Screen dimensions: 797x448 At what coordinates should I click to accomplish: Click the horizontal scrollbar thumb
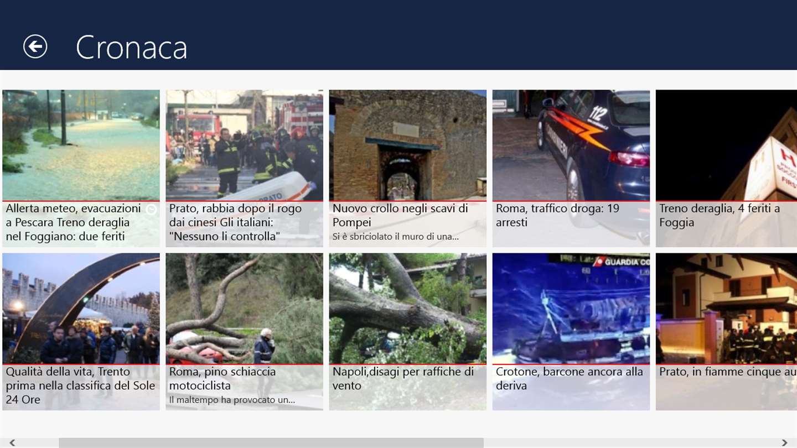pyautogui.click(x=271, y=442)
